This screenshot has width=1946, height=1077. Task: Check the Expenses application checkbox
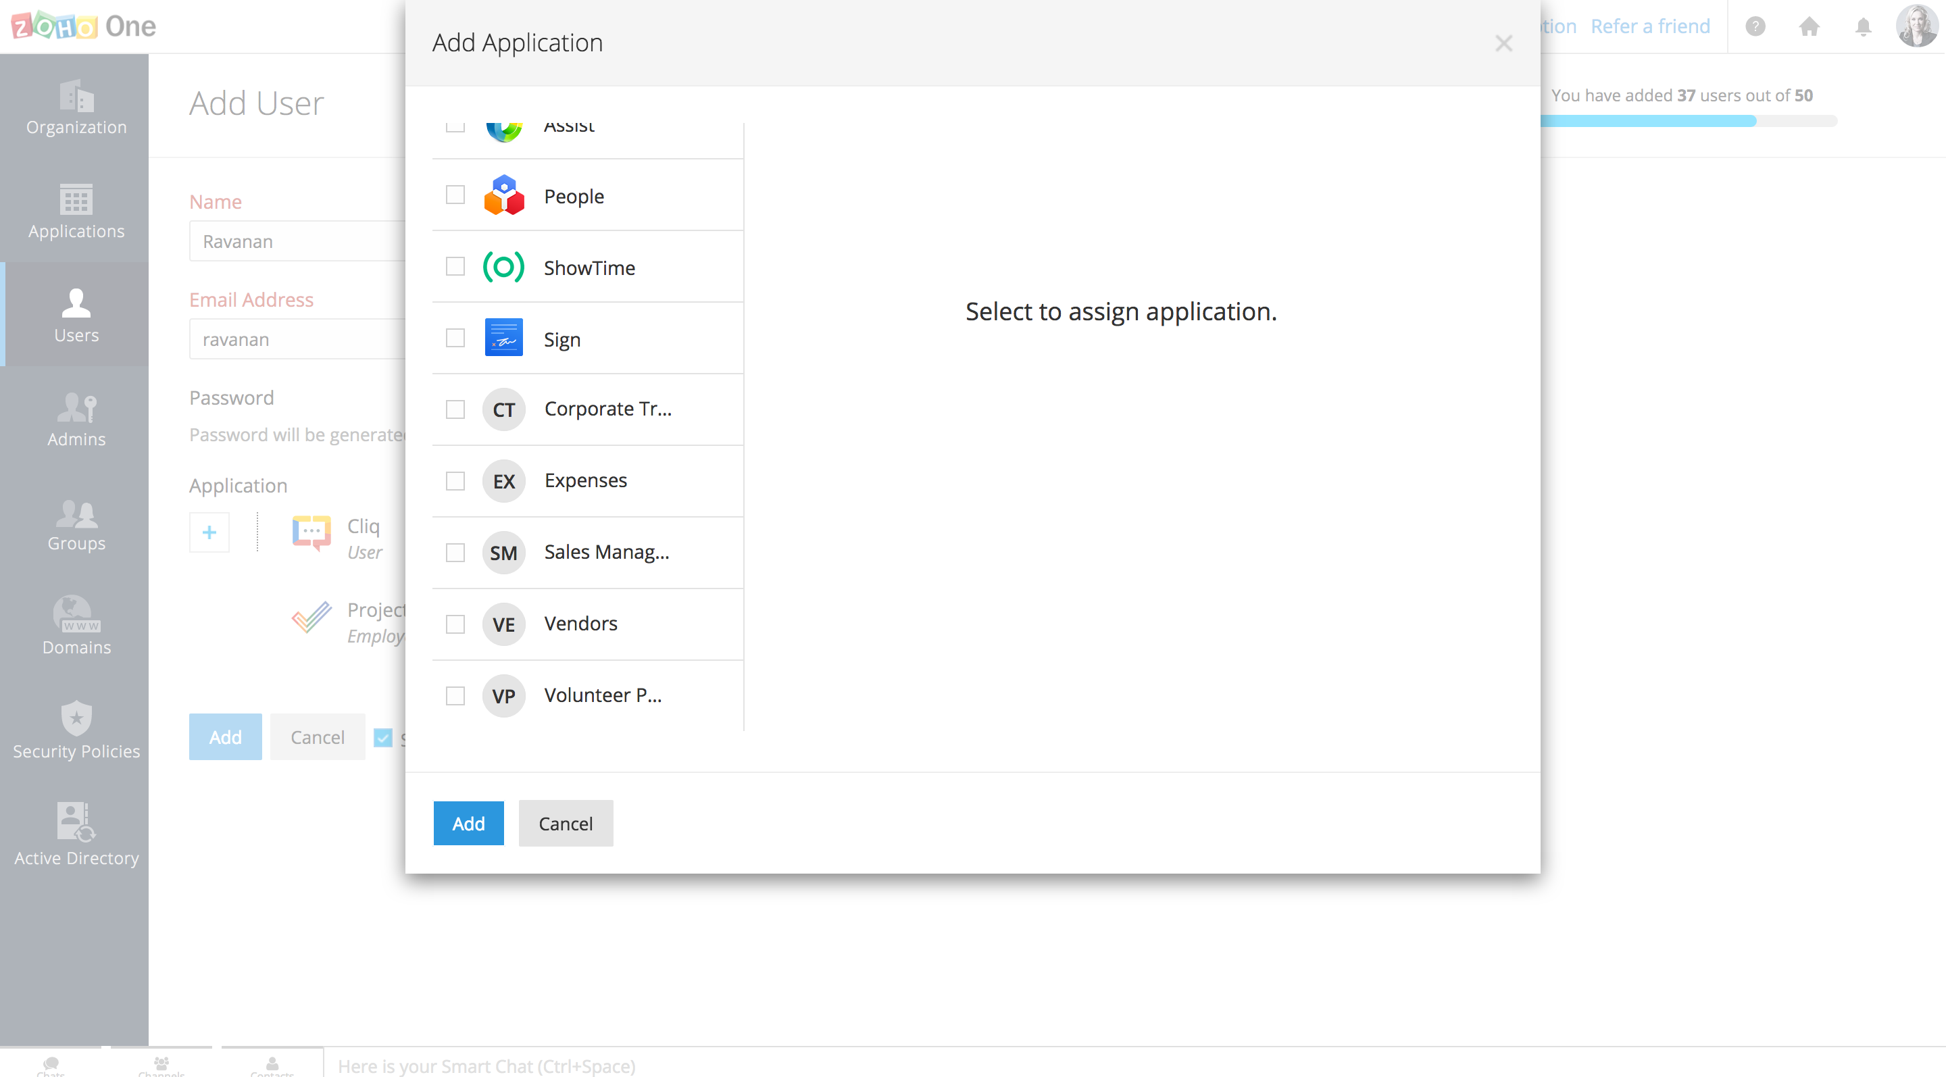[x=455, y=481]
